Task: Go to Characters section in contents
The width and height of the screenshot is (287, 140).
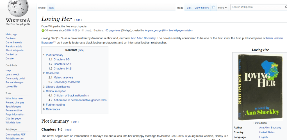Action: click(53, 73)
